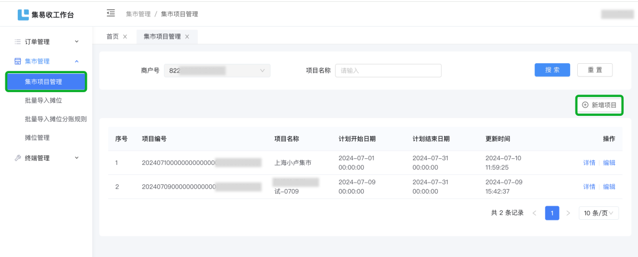Open 摊位管理 in the sidebar

[x=37, y=138]
